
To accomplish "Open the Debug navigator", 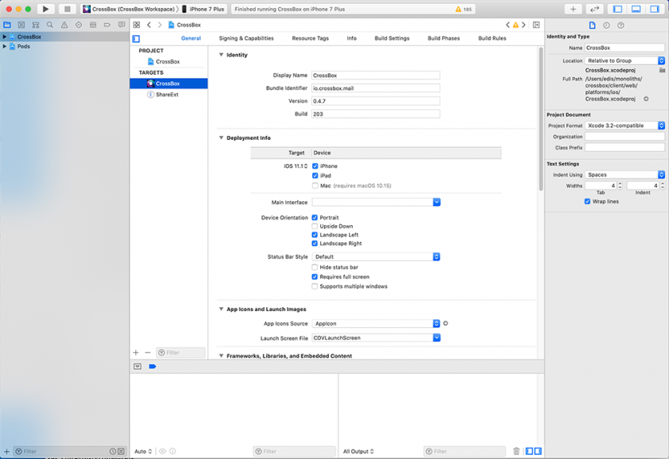I will click(93, 25).
